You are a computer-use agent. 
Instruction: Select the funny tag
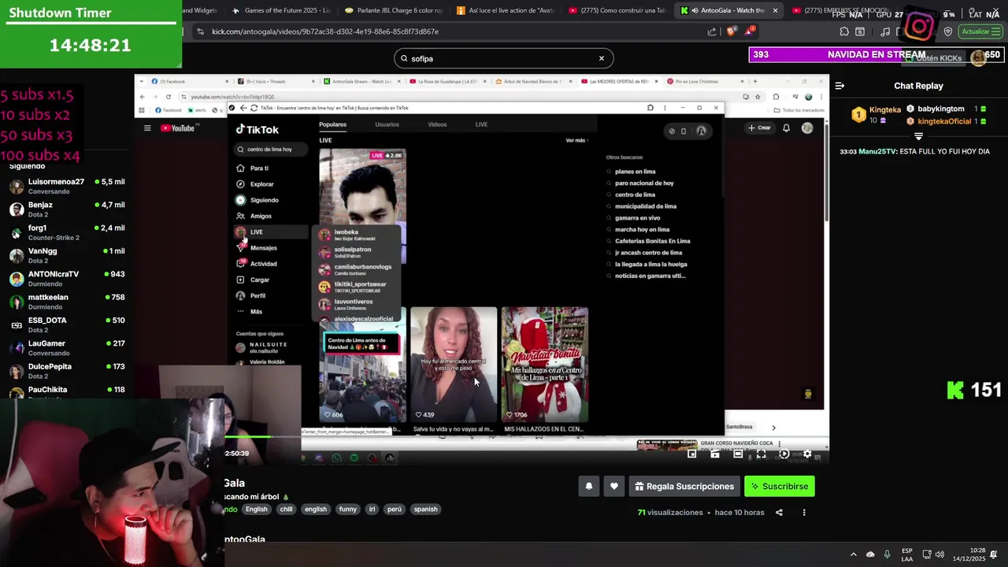(347, 509)
